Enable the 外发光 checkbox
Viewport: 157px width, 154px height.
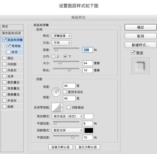click(x=4, y=101)
